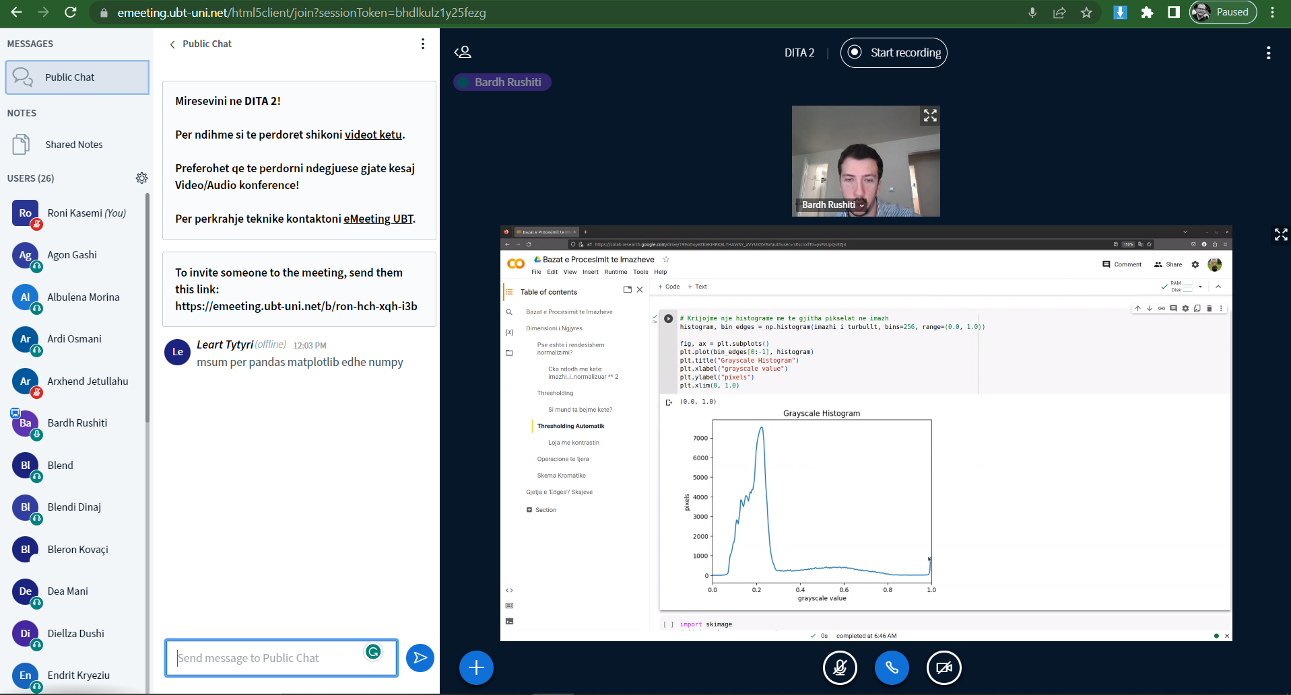Toggle the blue audio phone button
The image size is (1291, 695).
pyautogui.click(x=892, y=667)
